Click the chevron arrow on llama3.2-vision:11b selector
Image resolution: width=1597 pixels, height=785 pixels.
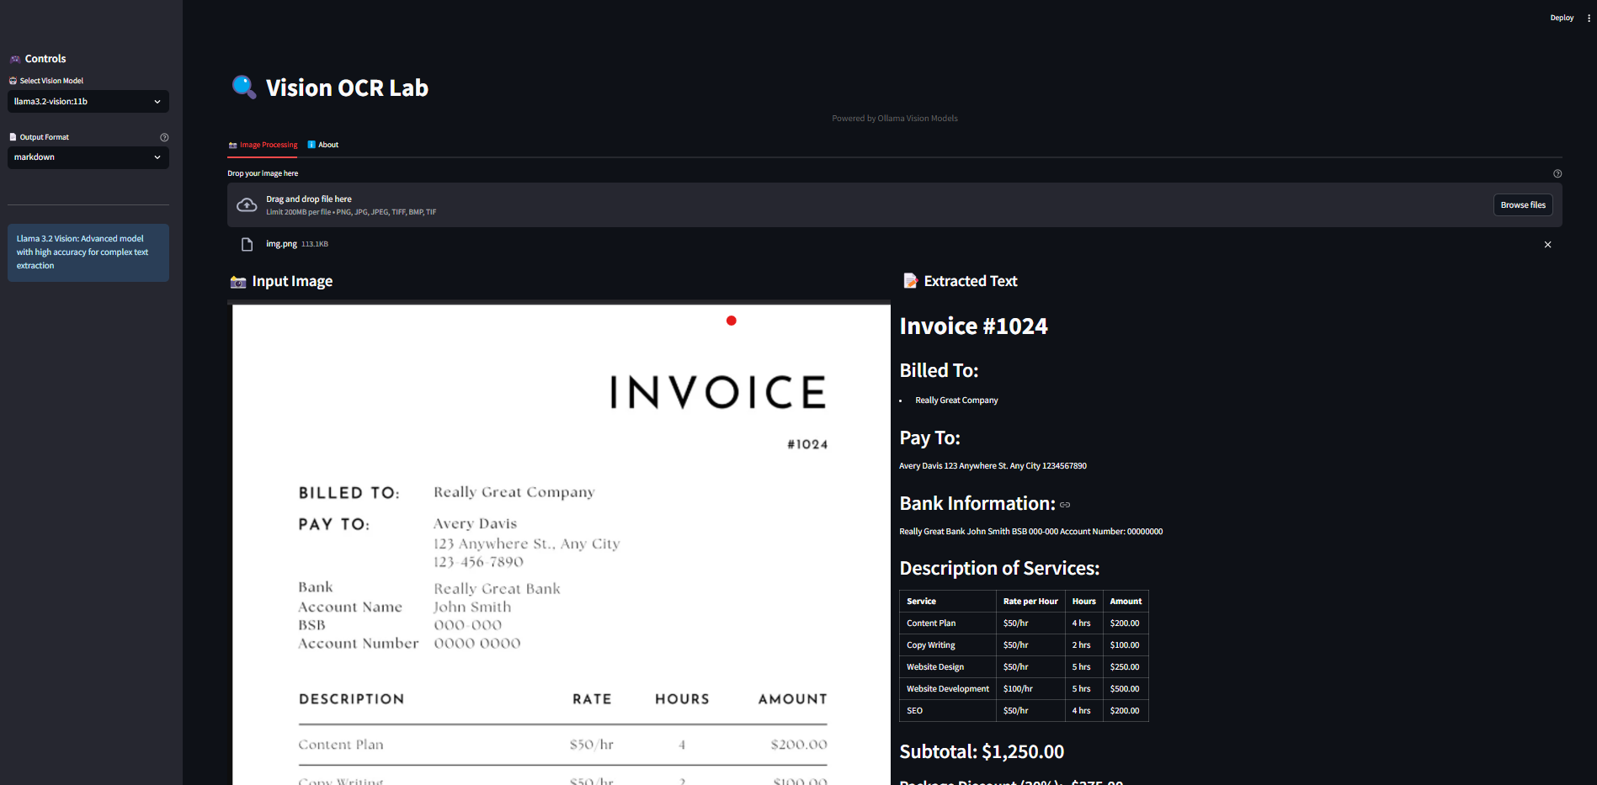(157, 102)
